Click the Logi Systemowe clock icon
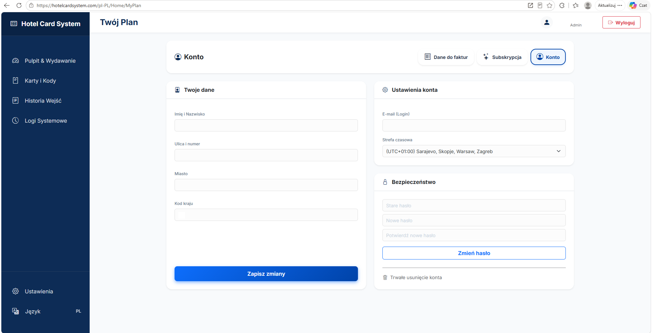The image size is (652, 333). [x=16, y=121]
